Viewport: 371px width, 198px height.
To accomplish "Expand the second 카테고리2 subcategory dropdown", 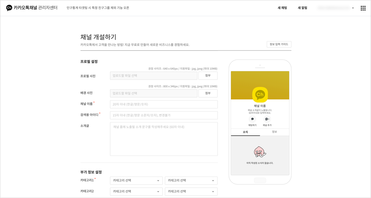I will tap(191, 191).
